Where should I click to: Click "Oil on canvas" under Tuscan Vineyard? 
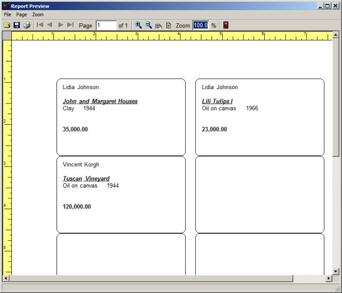coord(80,186)
